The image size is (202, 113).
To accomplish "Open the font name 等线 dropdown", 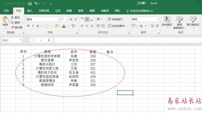I will point(58,19).
